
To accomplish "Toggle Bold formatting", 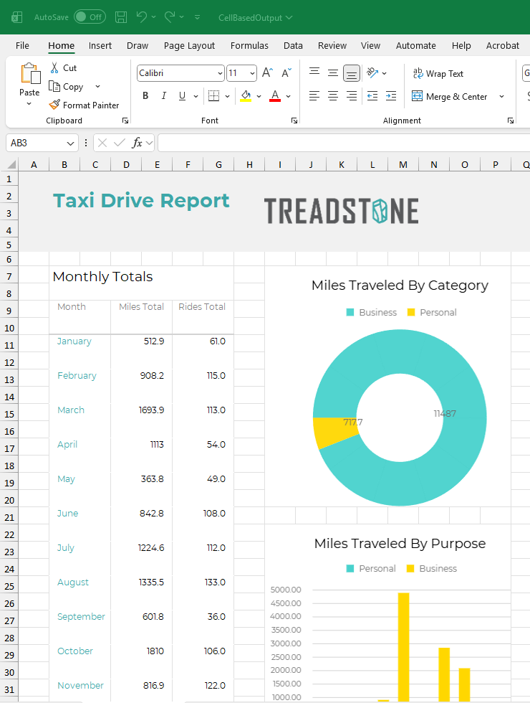I will point(145,96).
